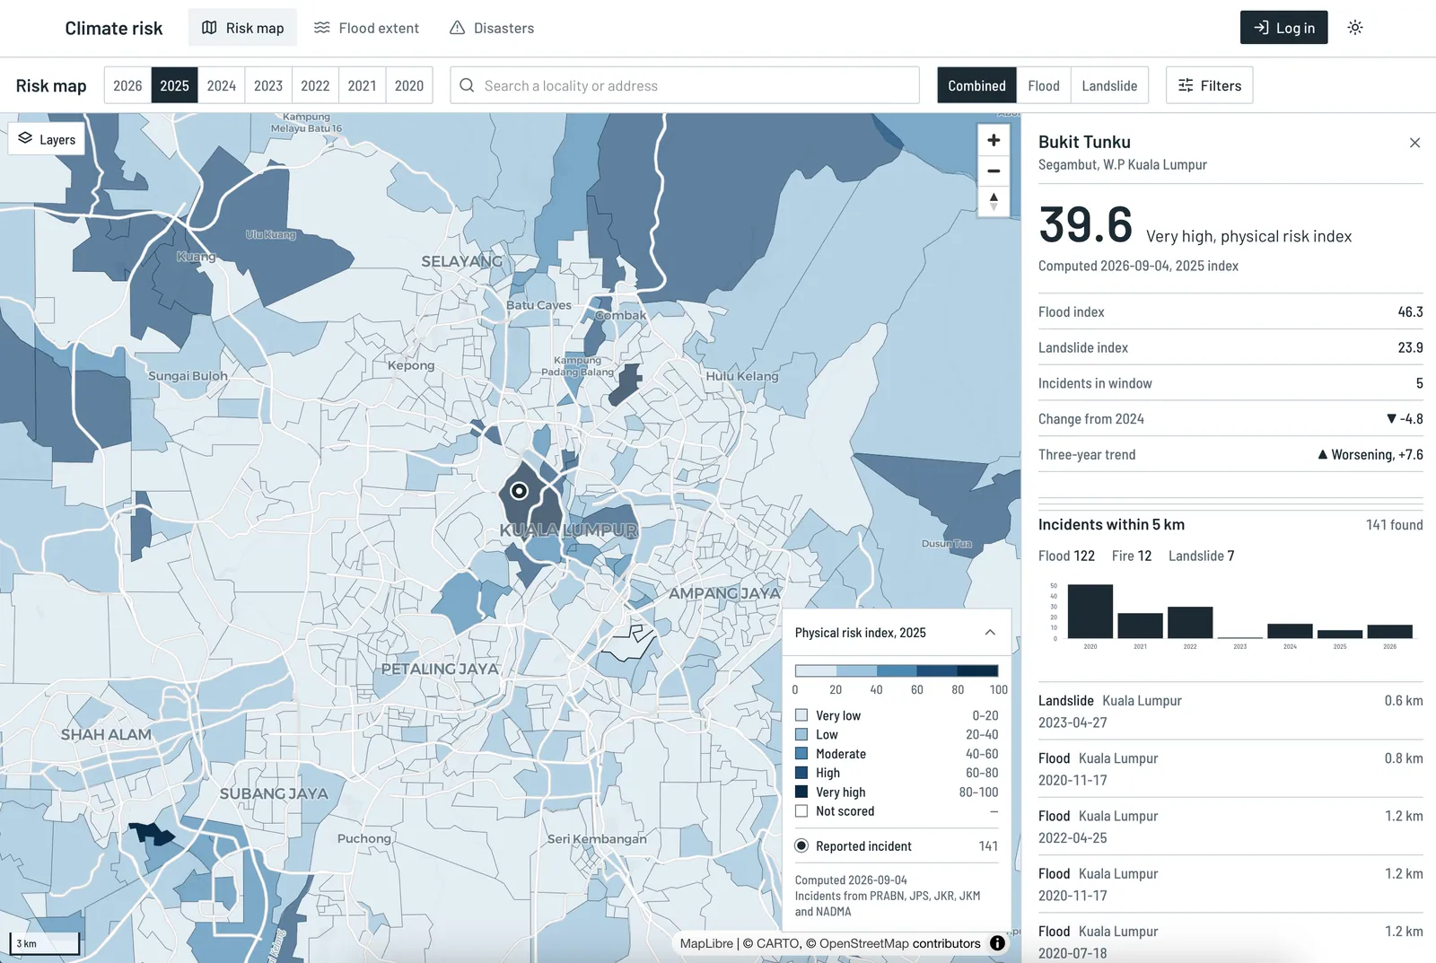This screenshot has width=1436, height=963.
Task: Select the year 2022
Action: pyautogui.click(x=315, y=85)
